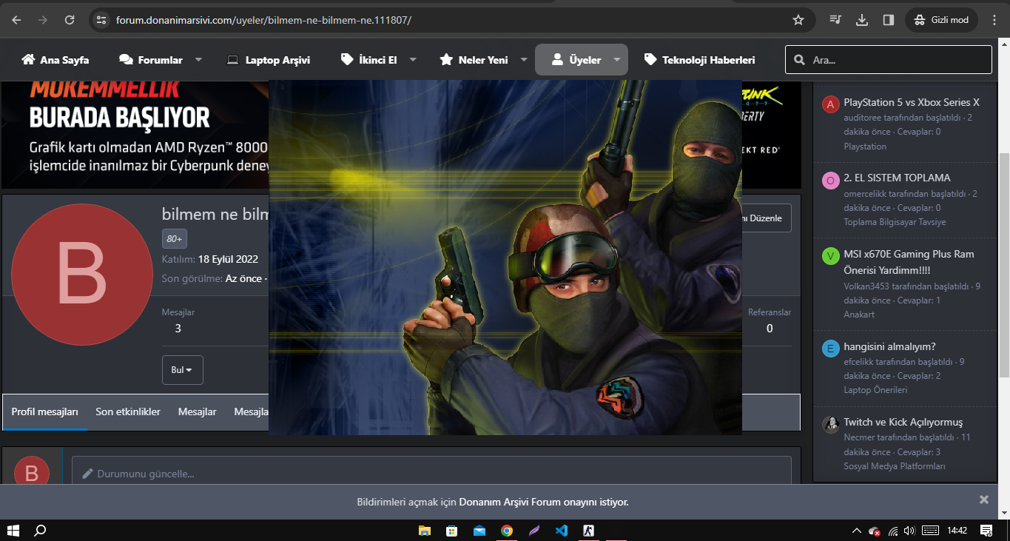Image resolution: width=1010 pixels, height=541 pixels.
Task: Switch to Son etkinlikler tab
Action: tap(128, 411)
